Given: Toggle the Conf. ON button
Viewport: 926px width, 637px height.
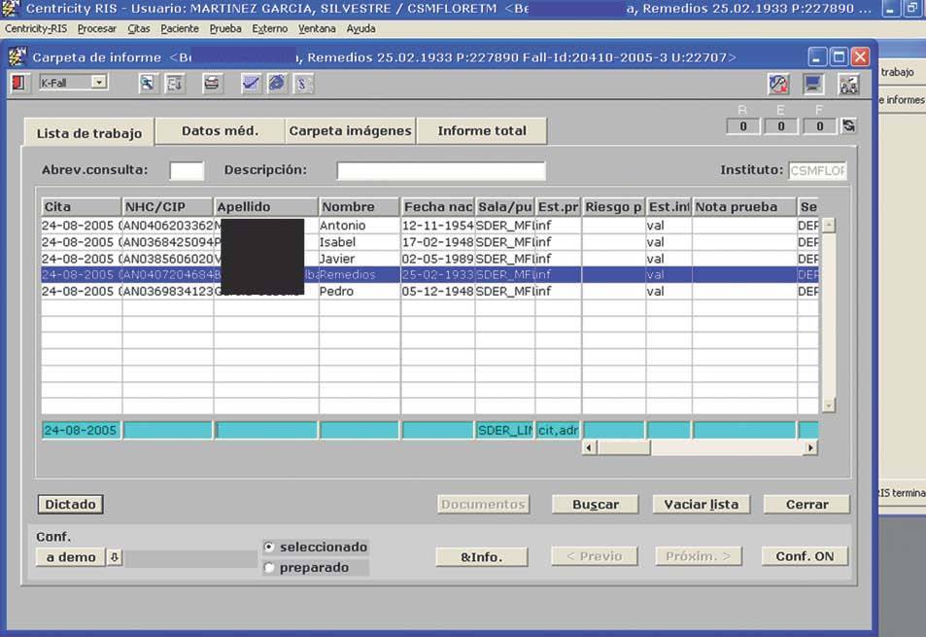Looking at the screenshot, I should point(805,556).
